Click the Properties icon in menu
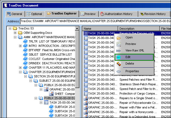 coord(119,72)
